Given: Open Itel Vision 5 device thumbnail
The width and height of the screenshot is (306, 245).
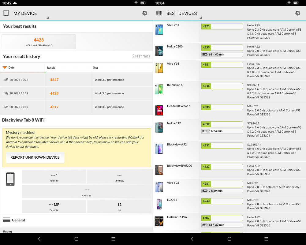Looking at the screenshot, I should (x=159, y=89).
